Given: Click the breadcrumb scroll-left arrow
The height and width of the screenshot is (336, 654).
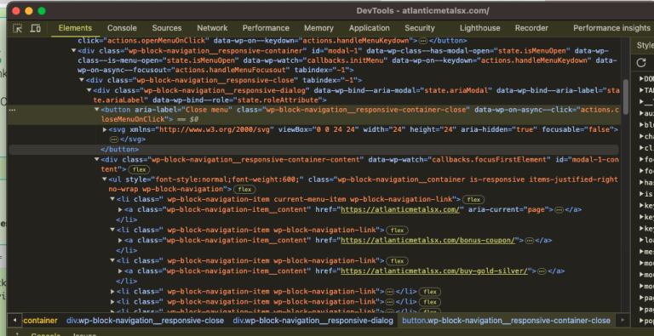Looking at the screenshot, I should [x=14, y=320].
